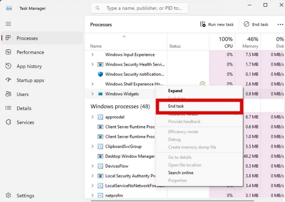Image resolution: width=285 pixels, height=202 pixels.
Task: Click the Startup apps gauge icon
Action: (x=8, y=80)
